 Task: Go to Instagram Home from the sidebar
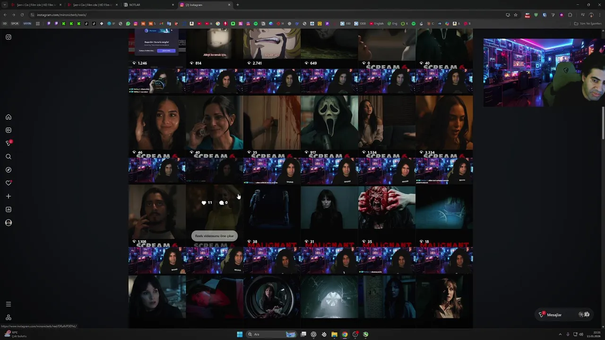pos(9,117)
